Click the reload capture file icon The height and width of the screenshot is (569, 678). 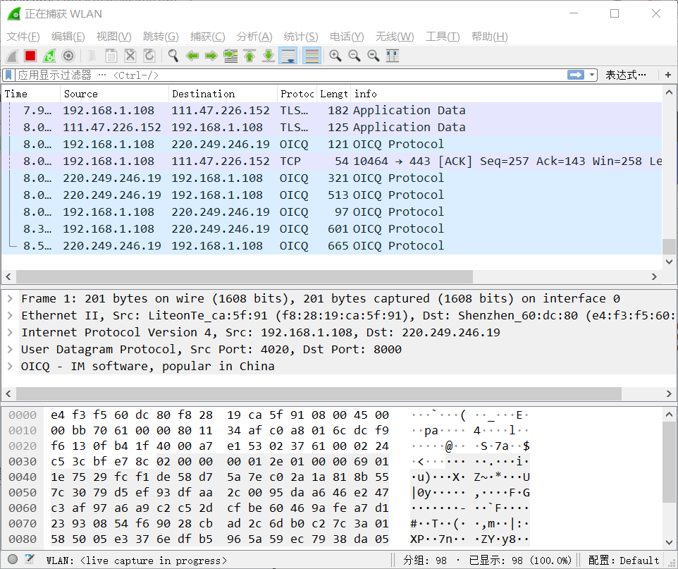[x=149, y=56]
